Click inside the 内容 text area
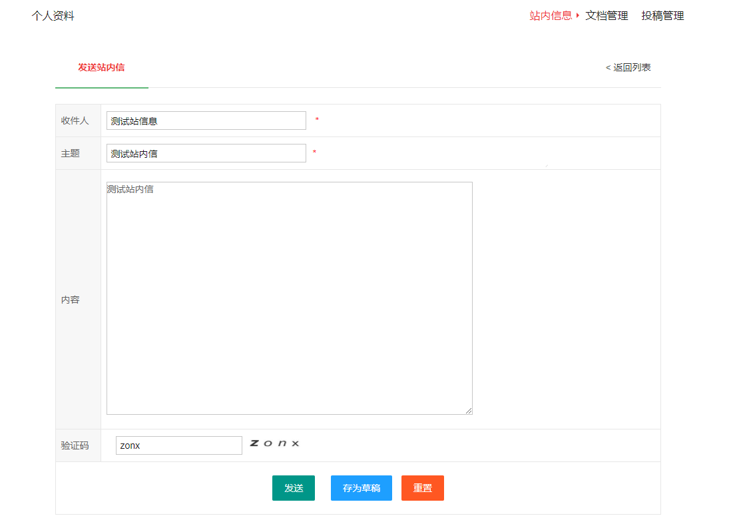This screenshot has width=739, height=526. (x=290, y=298)
